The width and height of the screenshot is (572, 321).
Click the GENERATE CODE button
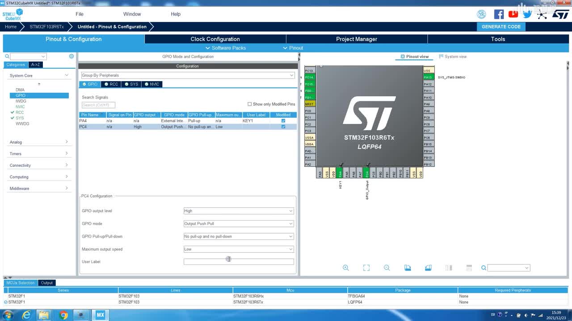[501, 27]
